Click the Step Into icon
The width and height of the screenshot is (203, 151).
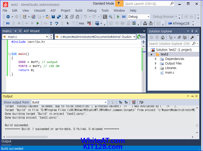pyautogui.click(x=51, y=23)
